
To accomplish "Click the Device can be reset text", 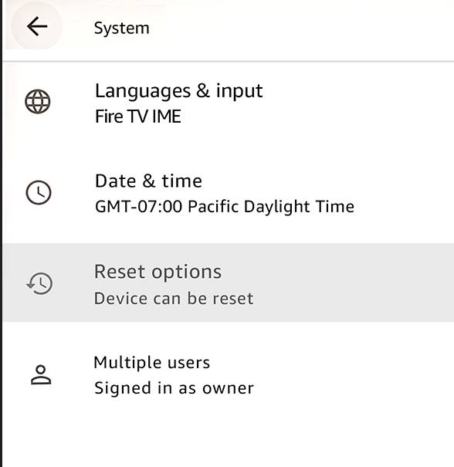I will click(x=174, y=299).
